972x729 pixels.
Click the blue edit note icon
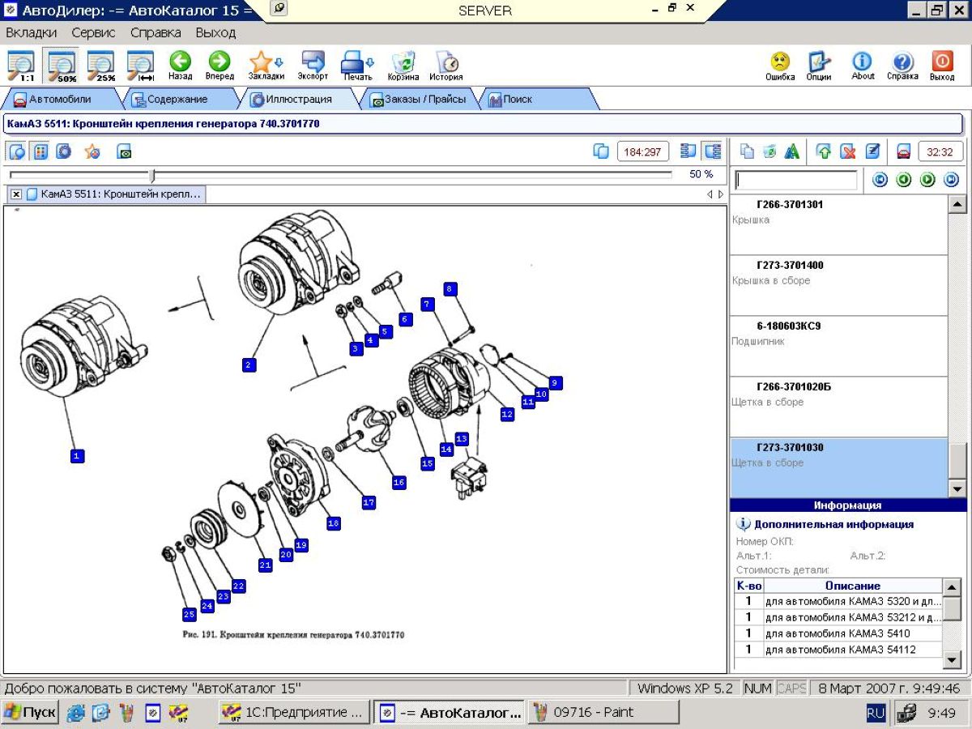872,151
